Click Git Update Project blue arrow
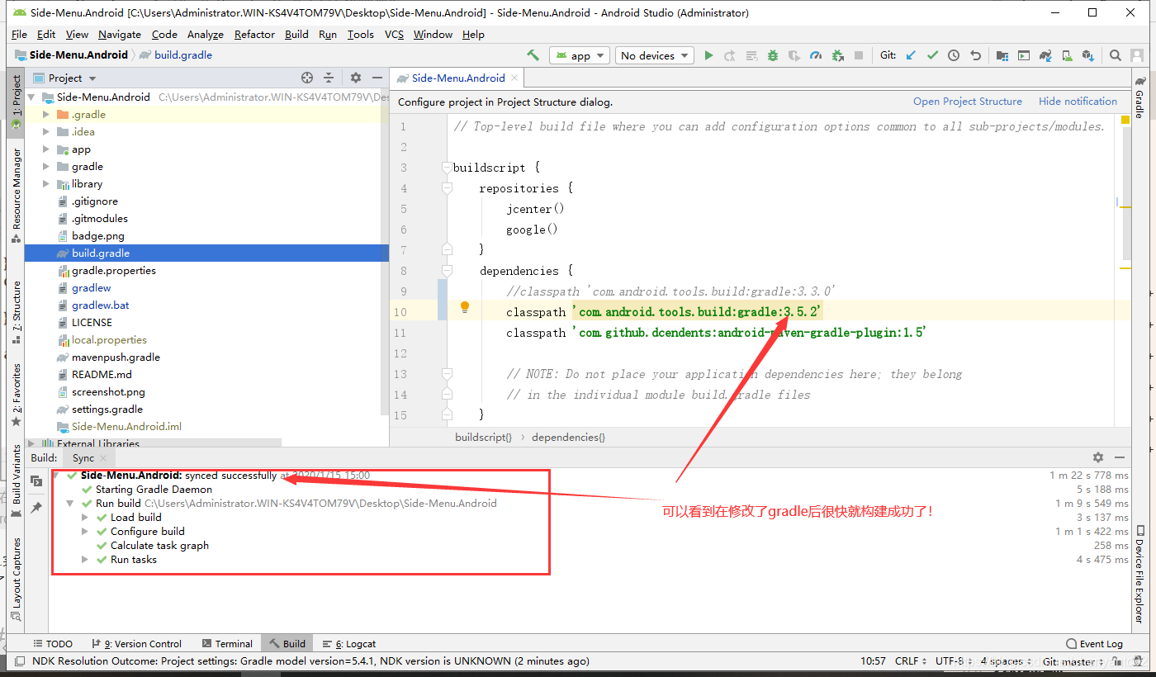The width and height of the screenshot is (1156, 677). [911, 55]
